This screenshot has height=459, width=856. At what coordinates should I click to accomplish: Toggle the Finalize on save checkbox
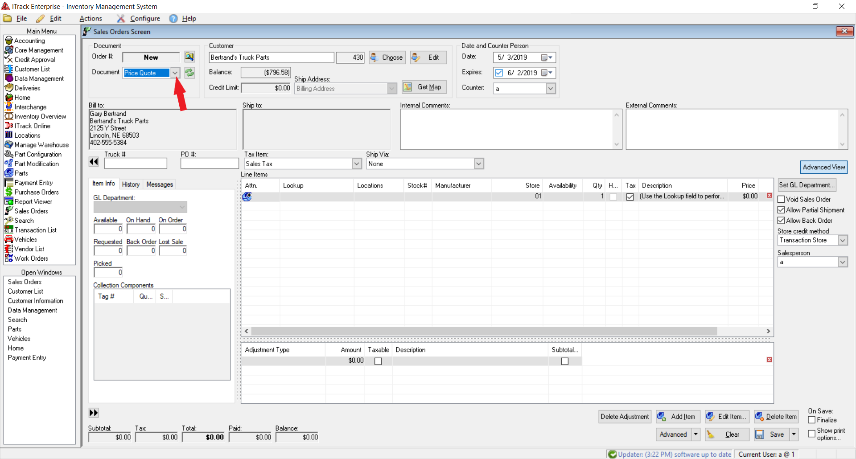pos(811,420)
